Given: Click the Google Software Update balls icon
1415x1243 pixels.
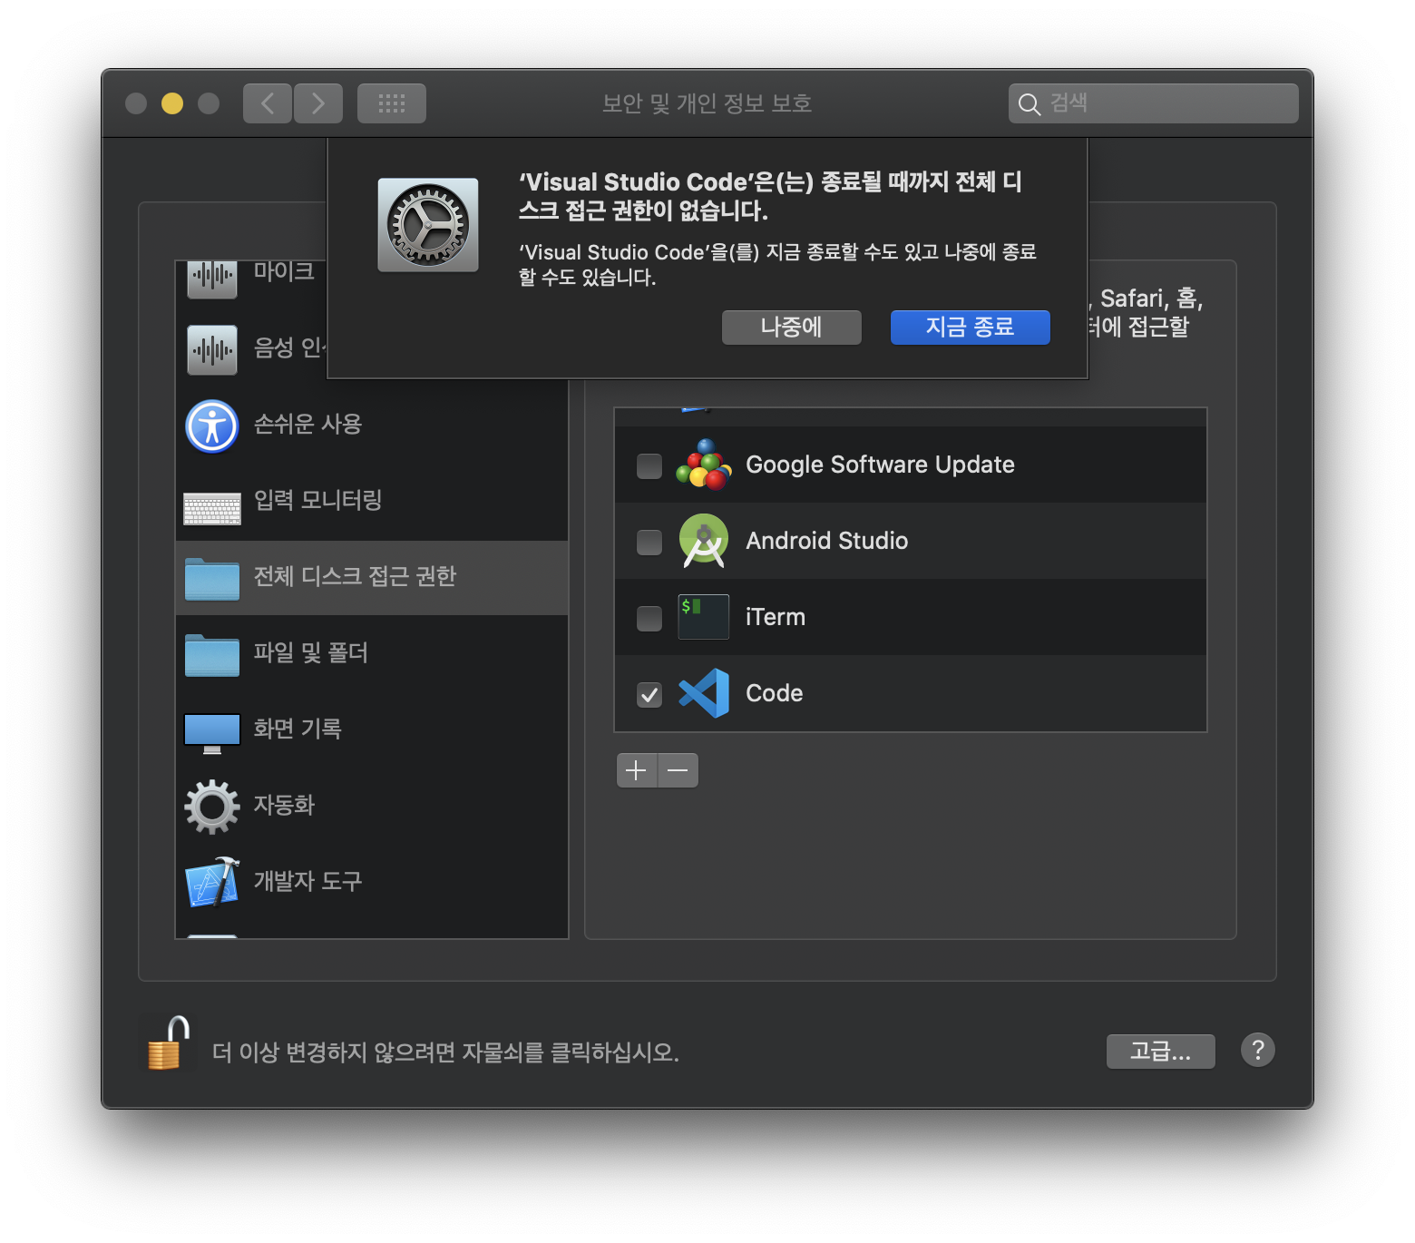Looking at the screenshot, I should point(704,465).
